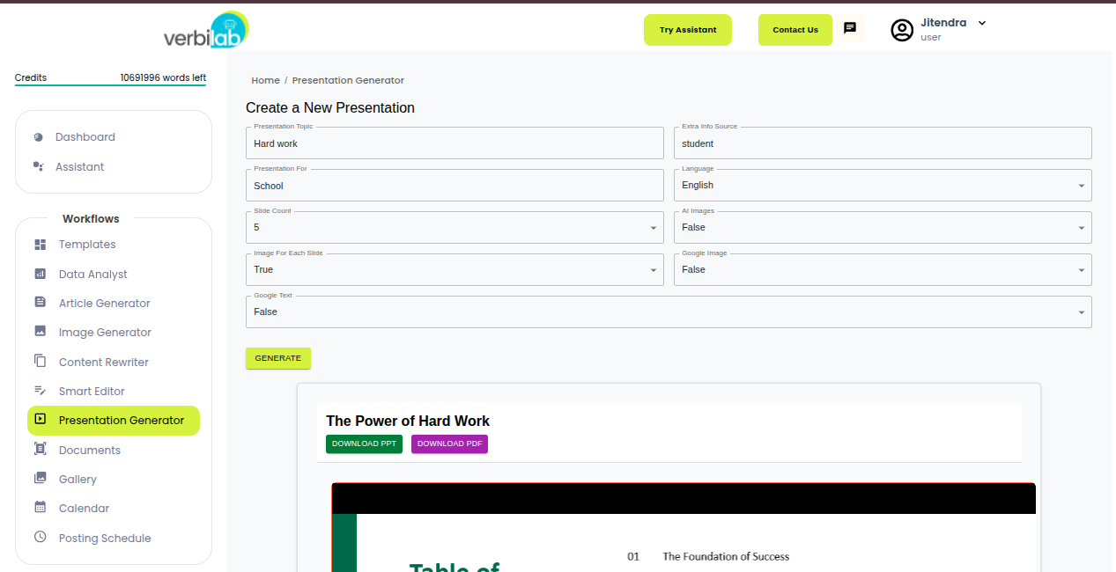Click the Presentation Generator breadcrumb

point(348,80)
